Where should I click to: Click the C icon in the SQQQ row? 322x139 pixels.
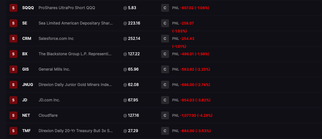(x=165, y=8)
